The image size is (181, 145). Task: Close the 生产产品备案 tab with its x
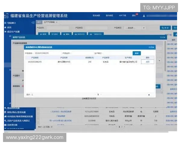coord(57,22)
